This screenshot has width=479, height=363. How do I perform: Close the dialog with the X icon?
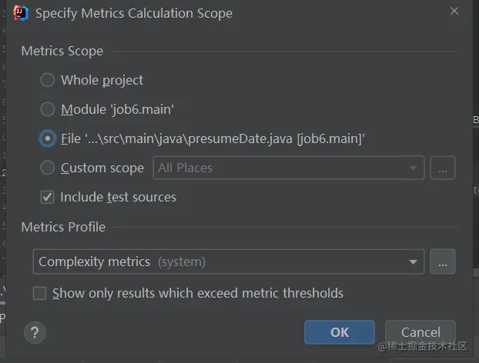(x=454, y=12)
